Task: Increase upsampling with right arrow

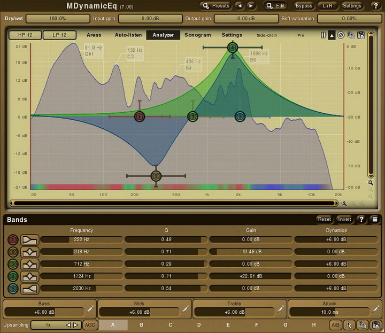Action: tap(76, 325)
